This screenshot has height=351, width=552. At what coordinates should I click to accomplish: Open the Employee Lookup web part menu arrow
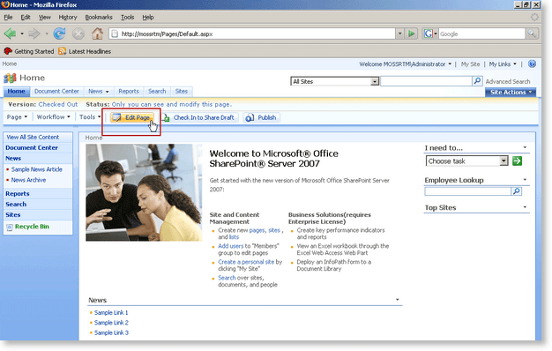pyautogui.click(x=525, y=180)
